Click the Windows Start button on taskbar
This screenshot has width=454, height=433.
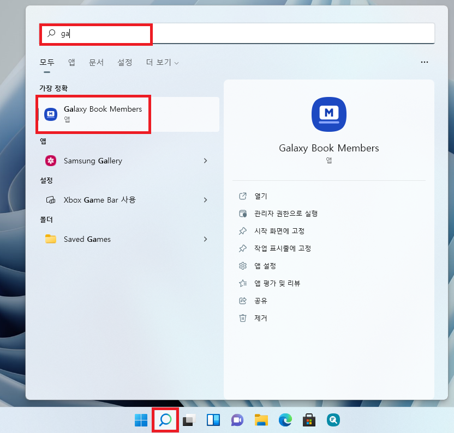tap(141, 420)
